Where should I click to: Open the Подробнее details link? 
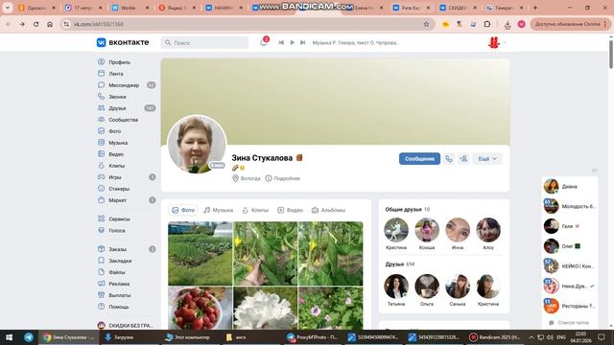283,178
